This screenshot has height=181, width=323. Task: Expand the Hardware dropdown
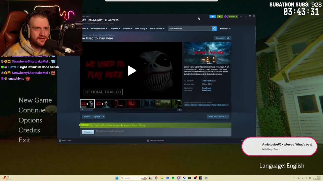pyautogui.click(x=128, y=28)
